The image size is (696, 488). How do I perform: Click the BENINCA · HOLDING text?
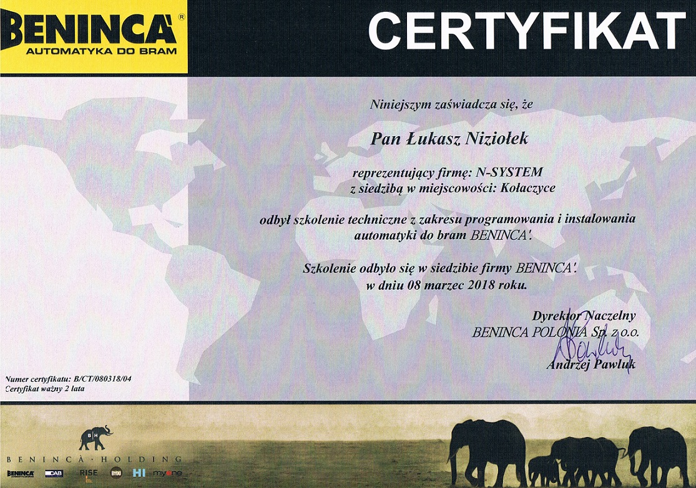94,459
